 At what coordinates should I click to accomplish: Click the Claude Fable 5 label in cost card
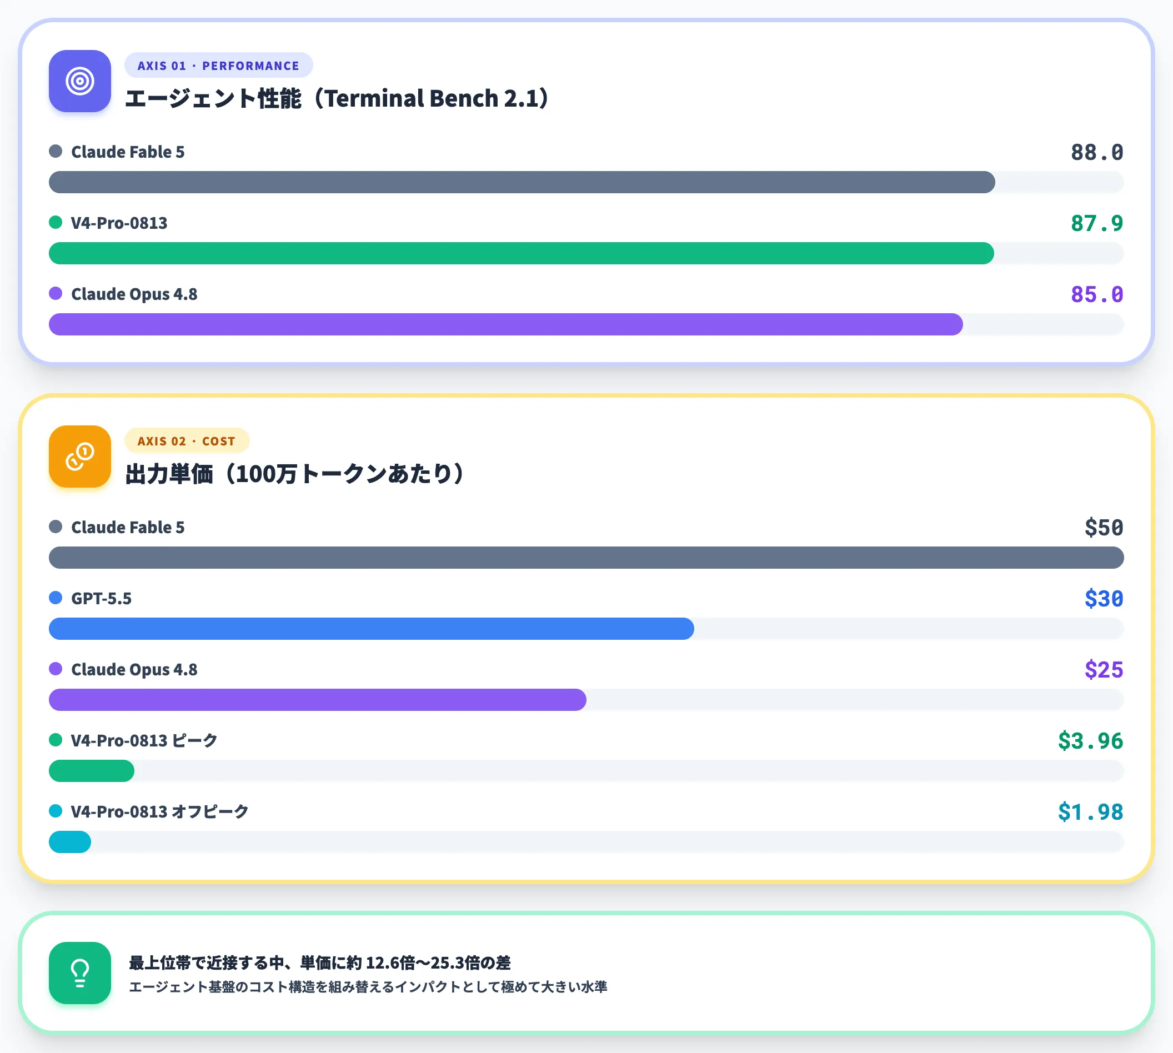(x=128, y=527)
